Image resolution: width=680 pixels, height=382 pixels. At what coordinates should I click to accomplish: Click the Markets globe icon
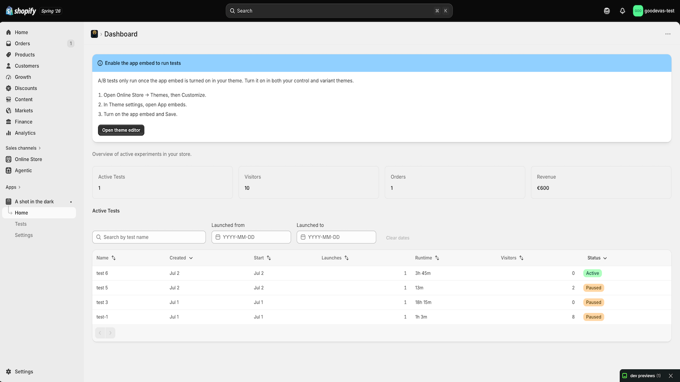8,111
